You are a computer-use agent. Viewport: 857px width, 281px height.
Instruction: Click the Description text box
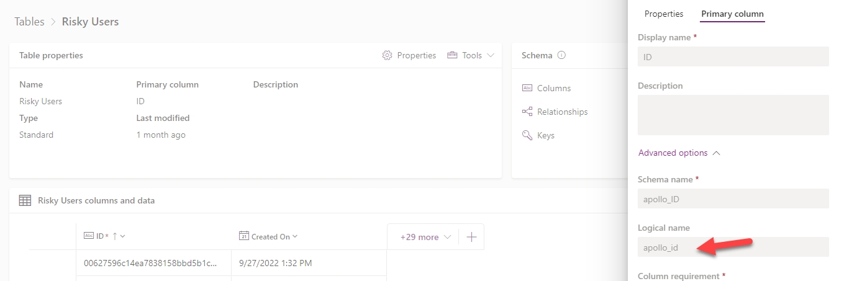733,115
